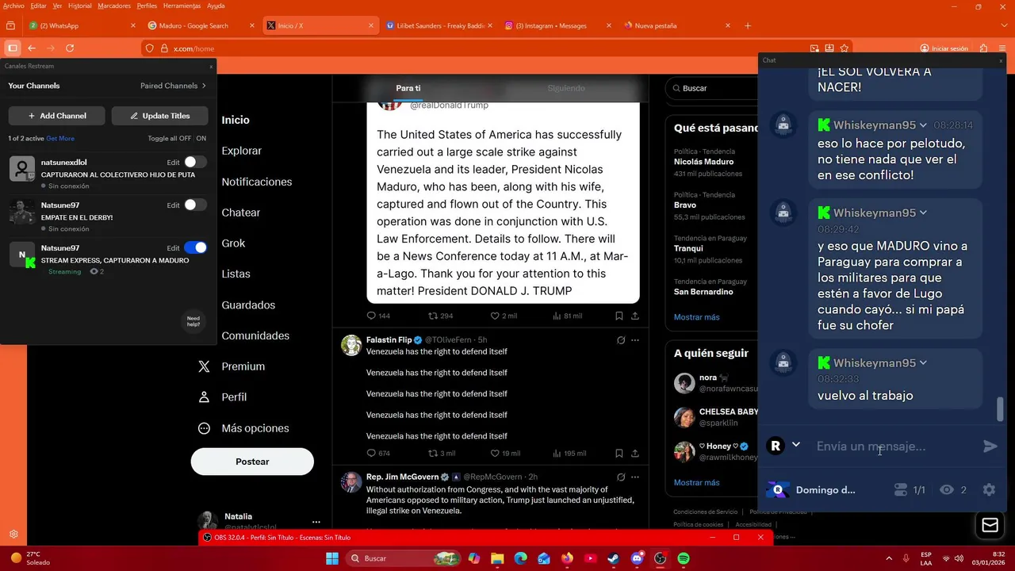Open Notificaciones in the X sidebar
Screen dimensions: 1015x571
(256, 182)
